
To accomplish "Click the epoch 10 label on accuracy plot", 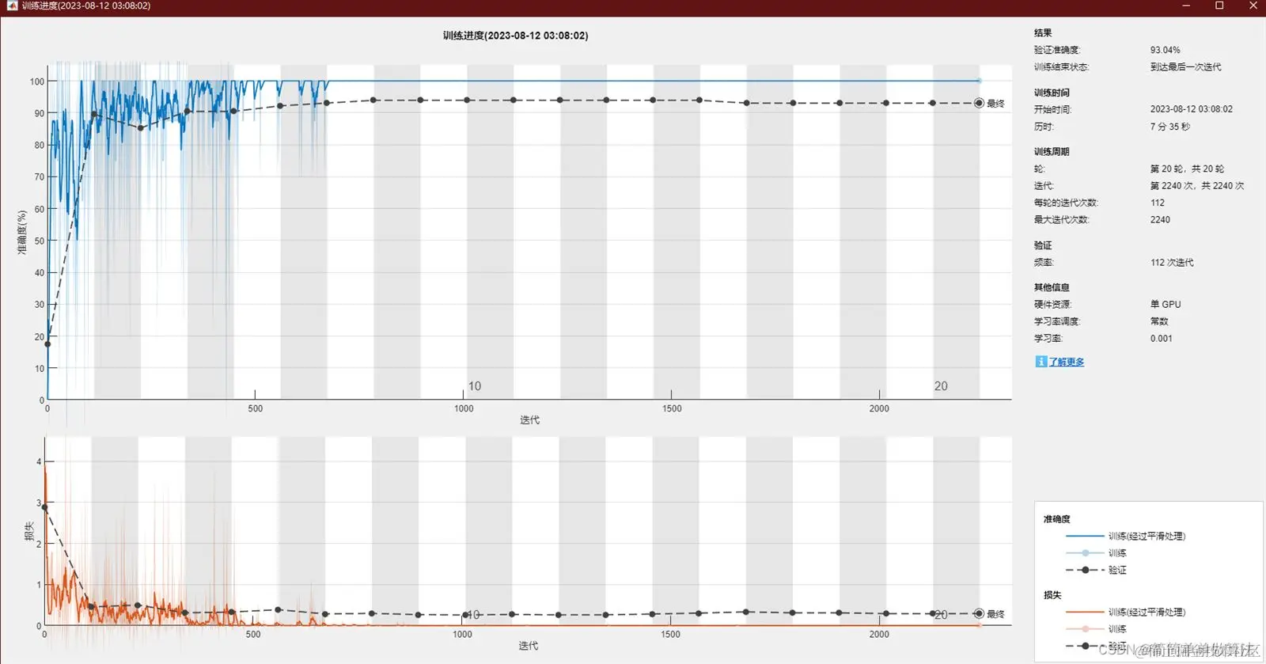I will [474, 386].
